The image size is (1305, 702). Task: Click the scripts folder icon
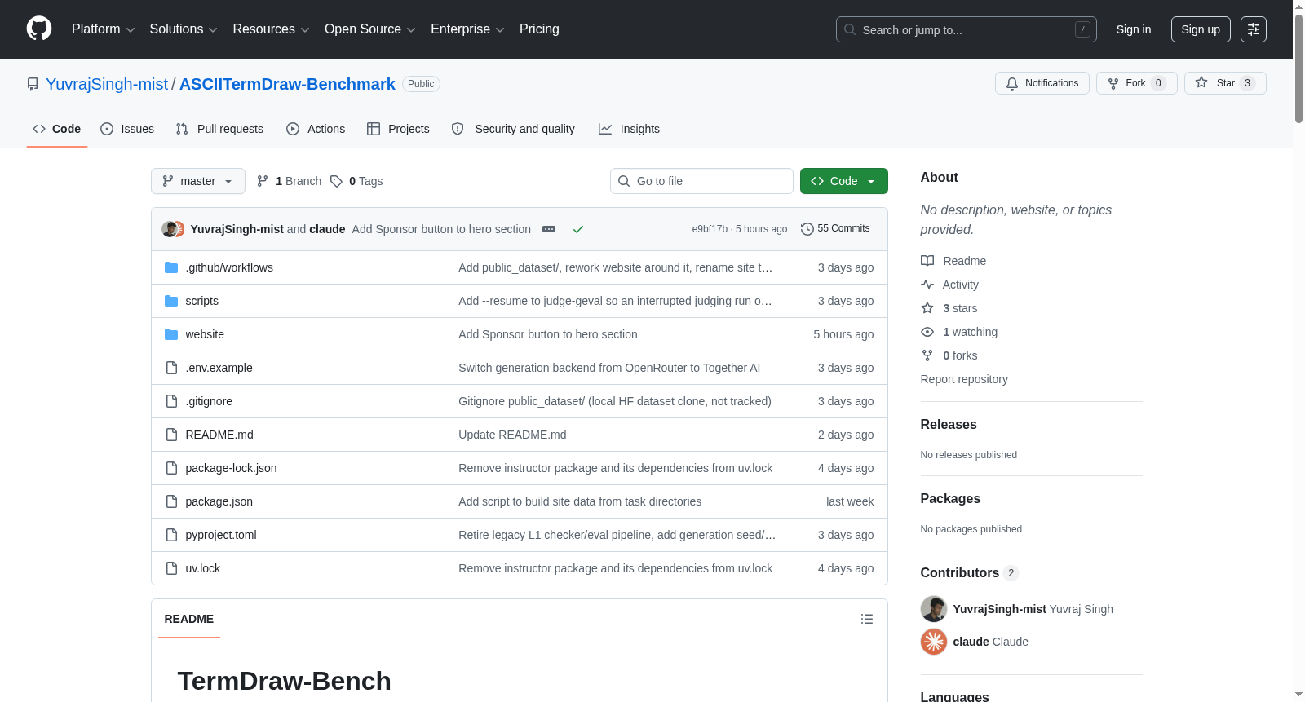point(171,301)
